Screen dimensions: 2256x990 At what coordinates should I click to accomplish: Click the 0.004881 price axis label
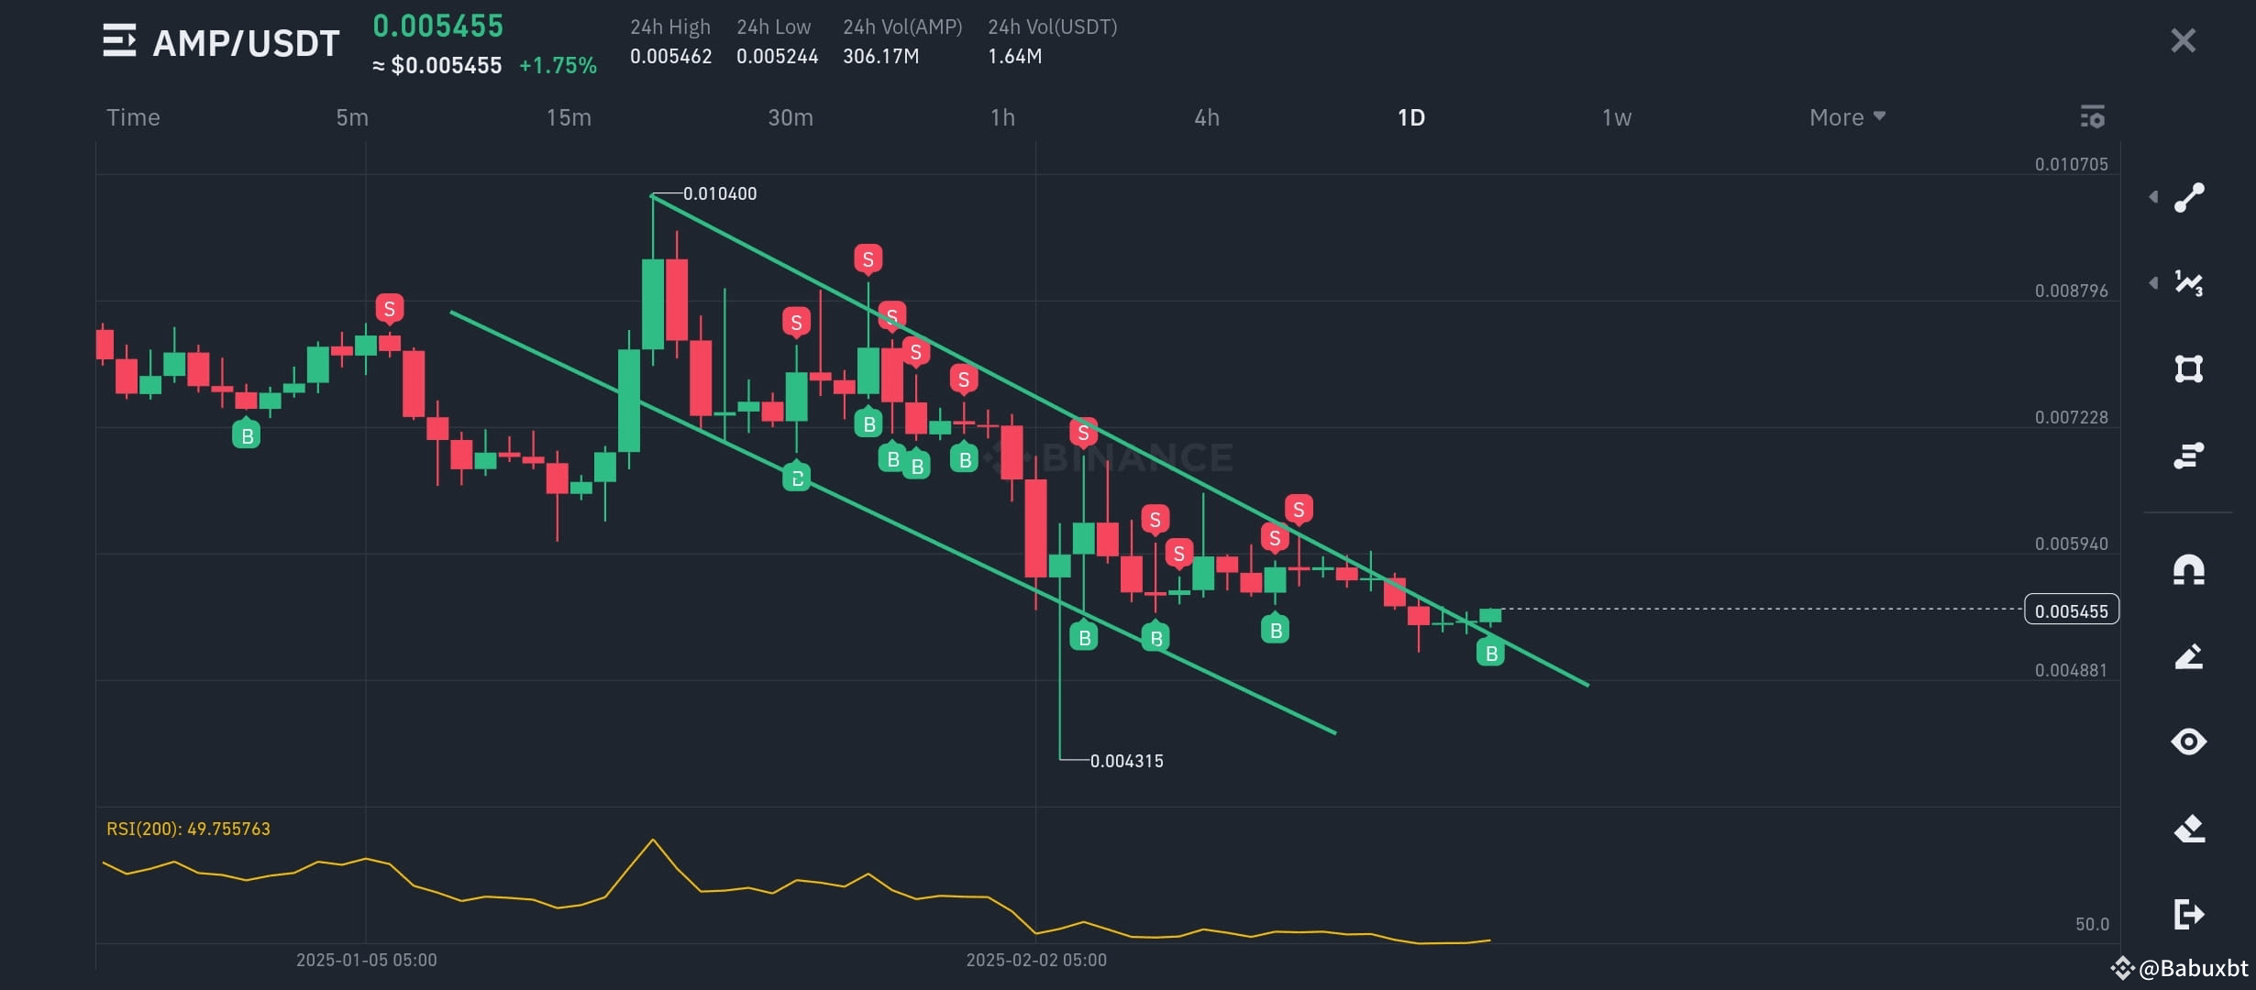2071,670
